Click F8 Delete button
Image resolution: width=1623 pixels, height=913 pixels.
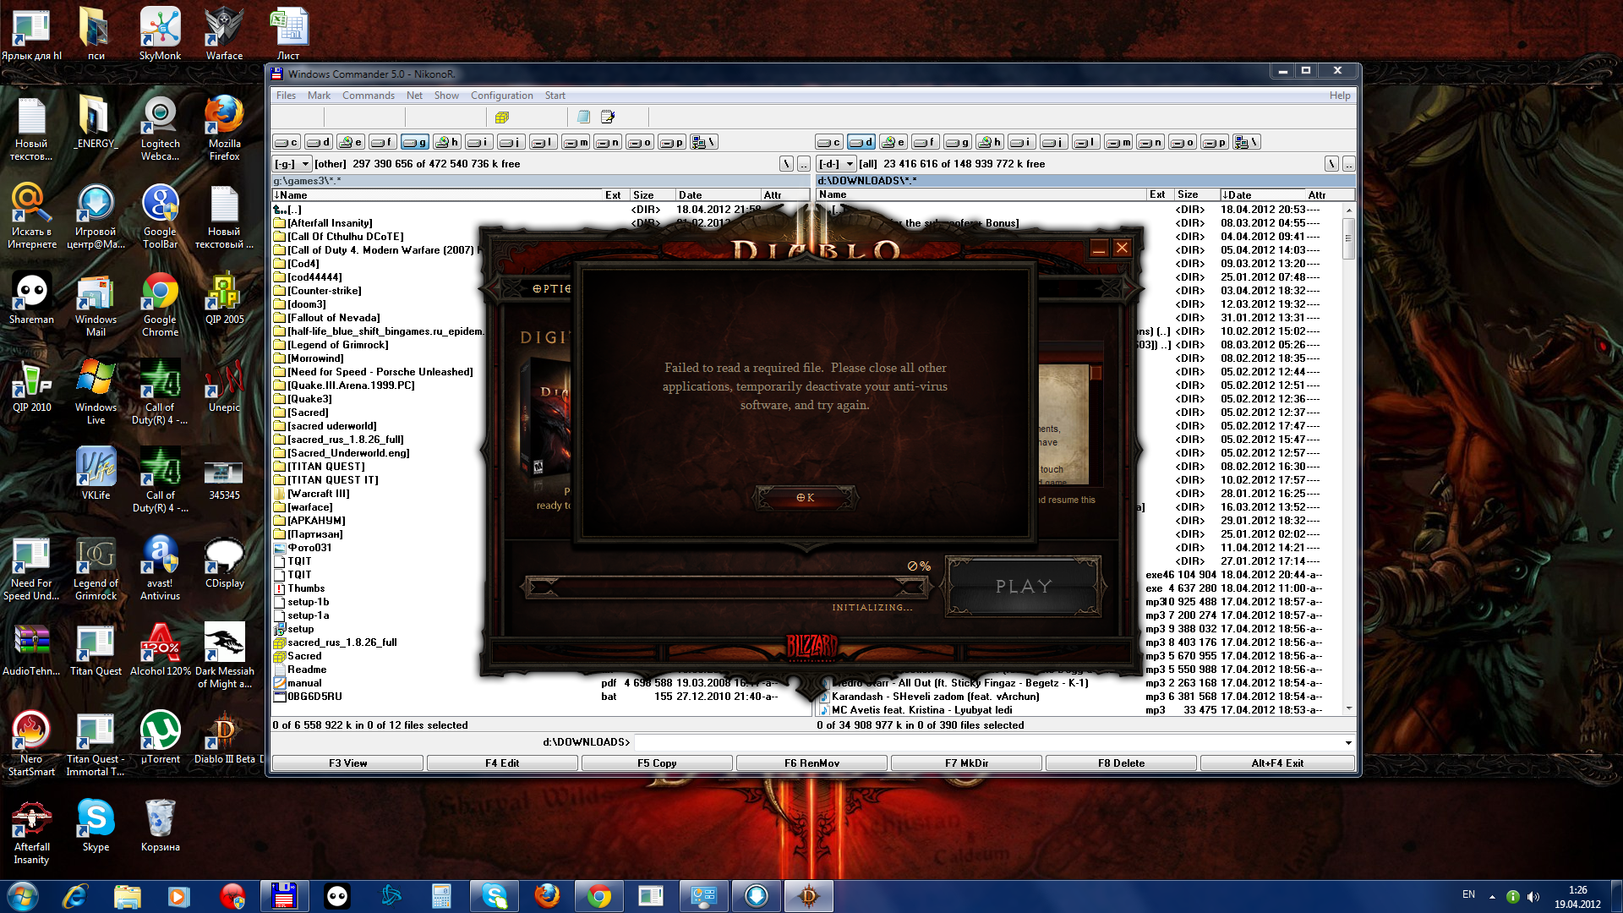click(1121, 763)
